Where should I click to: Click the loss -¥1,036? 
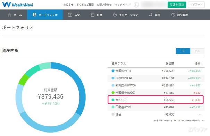(195, 100)
